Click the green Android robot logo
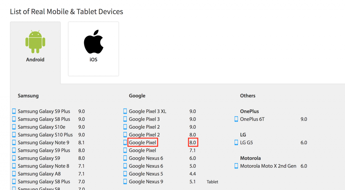The width and height of the screenshot is (345, 190). 35,42
